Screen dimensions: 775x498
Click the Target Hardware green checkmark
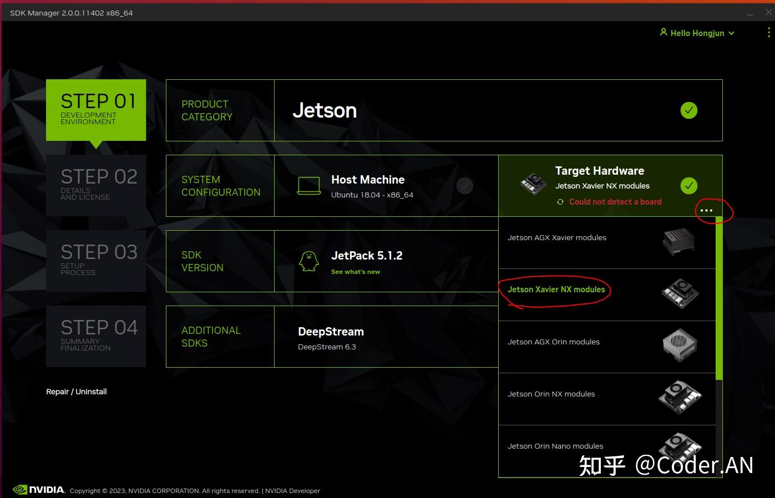pos(688,186)
